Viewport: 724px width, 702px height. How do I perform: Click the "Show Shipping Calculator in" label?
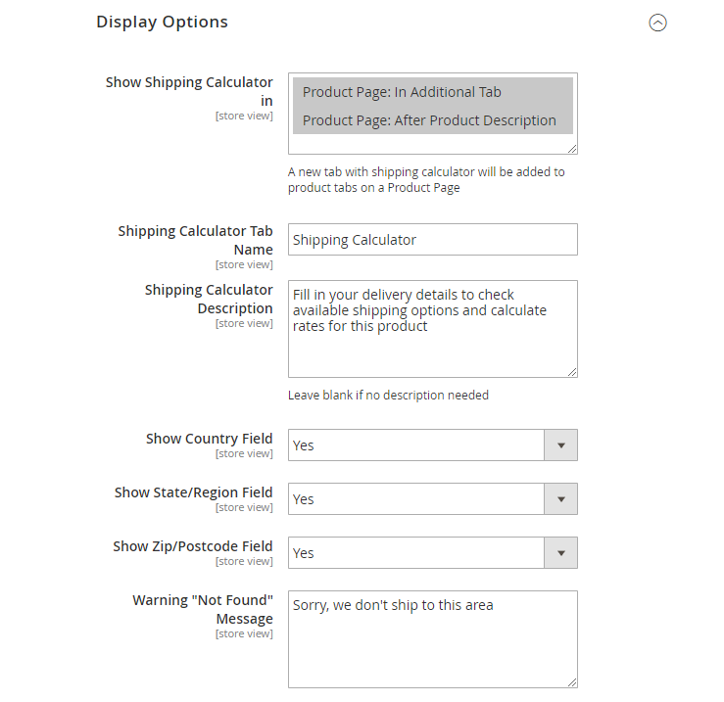189,91
